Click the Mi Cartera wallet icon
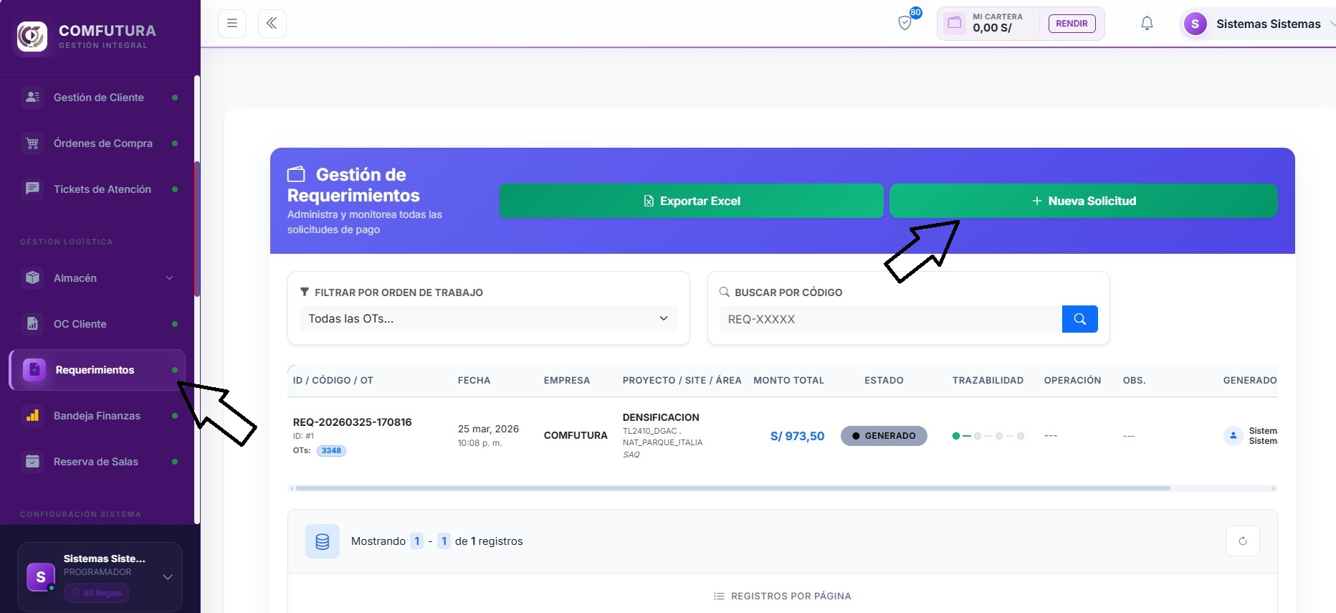This screenshot has width=1336, height=613. [x=955, y=23]
